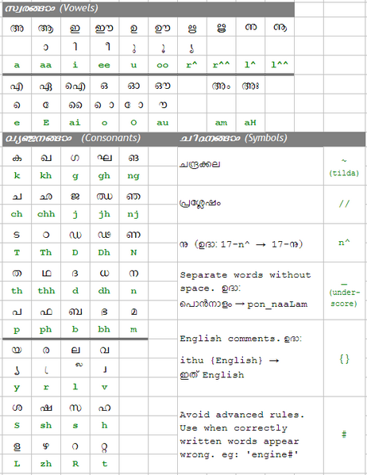This screenshot has height=475, width=367.
Task: Select the cell labeled 'ai'
Action: (x=75, y=123)
